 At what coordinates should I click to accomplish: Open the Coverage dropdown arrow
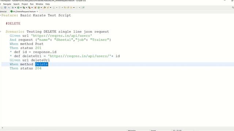pyautogui.click(x=26, y=7)
